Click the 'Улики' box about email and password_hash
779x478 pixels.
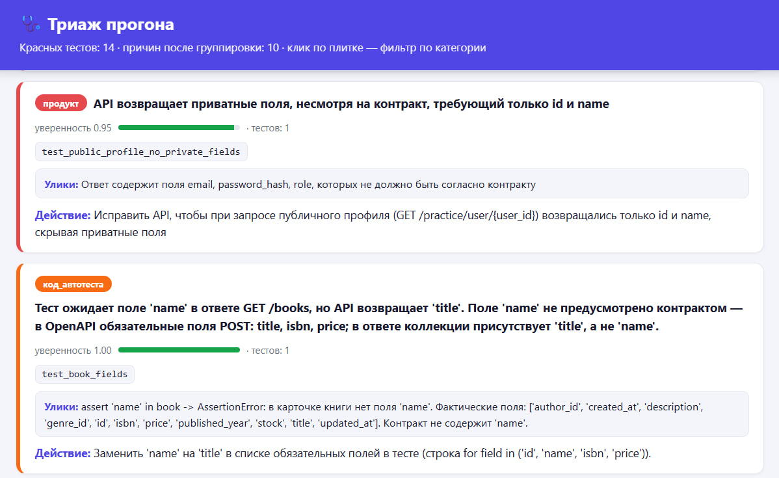tap(391, 184)
